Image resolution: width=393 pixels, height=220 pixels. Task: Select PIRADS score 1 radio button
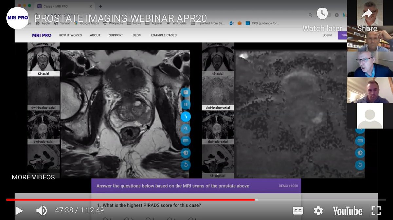(105, 218)
